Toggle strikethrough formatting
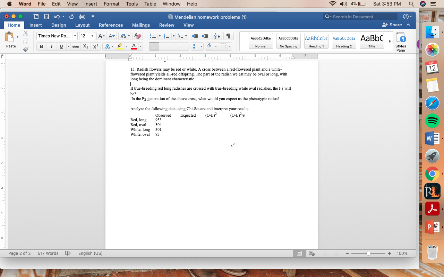This screenshot has height=277, width=444. click(x=75, y=46)
